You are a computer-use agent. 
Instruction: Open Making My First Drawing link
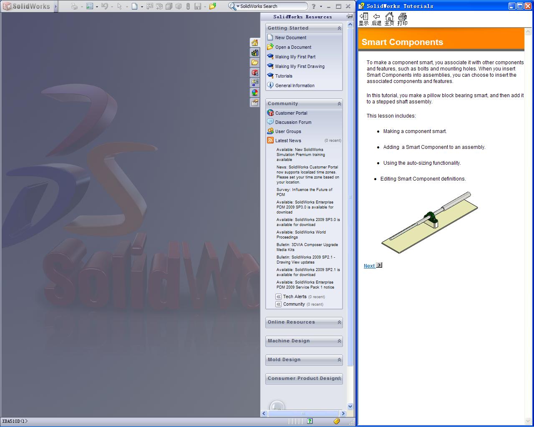(300, 66)
